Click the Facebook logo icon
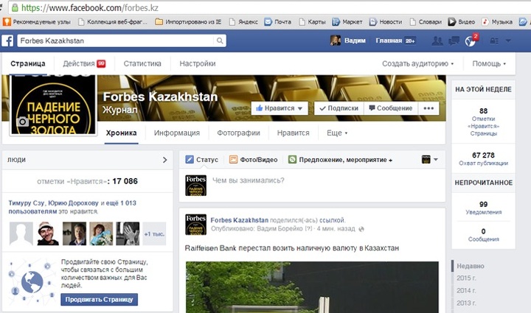This screenshot has height=313, width=531. coord(8,40)
